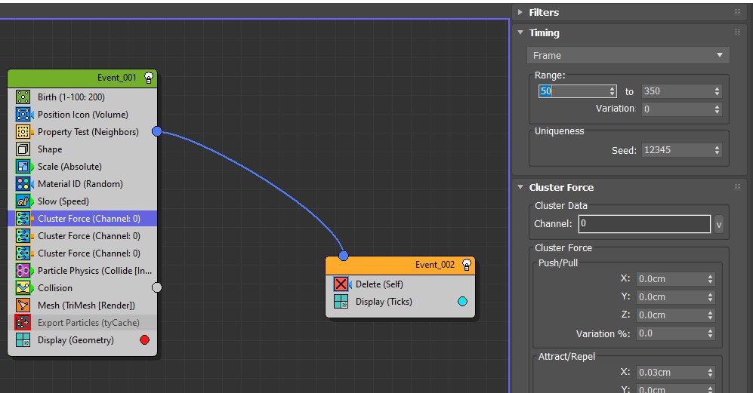This screenshot has width=753, height=393.
Task: Select Mesh (TriMesh [Render]) operator
Action: point(82,305)
